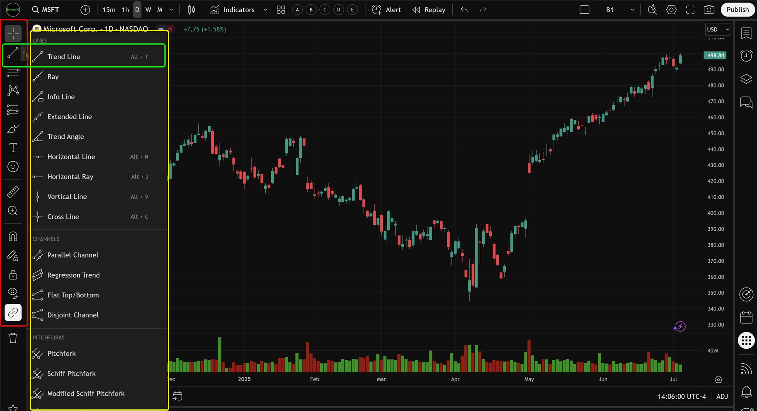757x411 pixels.
Task: Click the Publish button
Action: point(737,10)
